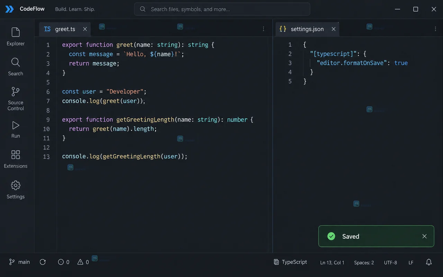443x277 pixels.
Task: Open the Settings gear in sidebar
Action: coord(16,190)
